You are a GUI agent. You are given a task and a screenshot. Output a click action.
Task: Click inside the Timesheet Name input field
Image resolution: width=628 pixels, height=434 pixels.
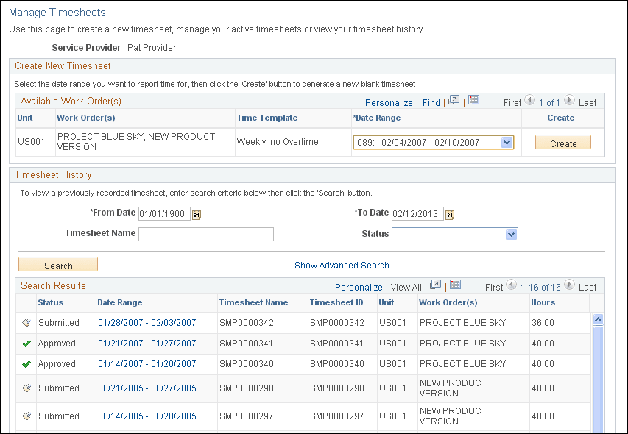pyautogui.click(x=205, y=233)
